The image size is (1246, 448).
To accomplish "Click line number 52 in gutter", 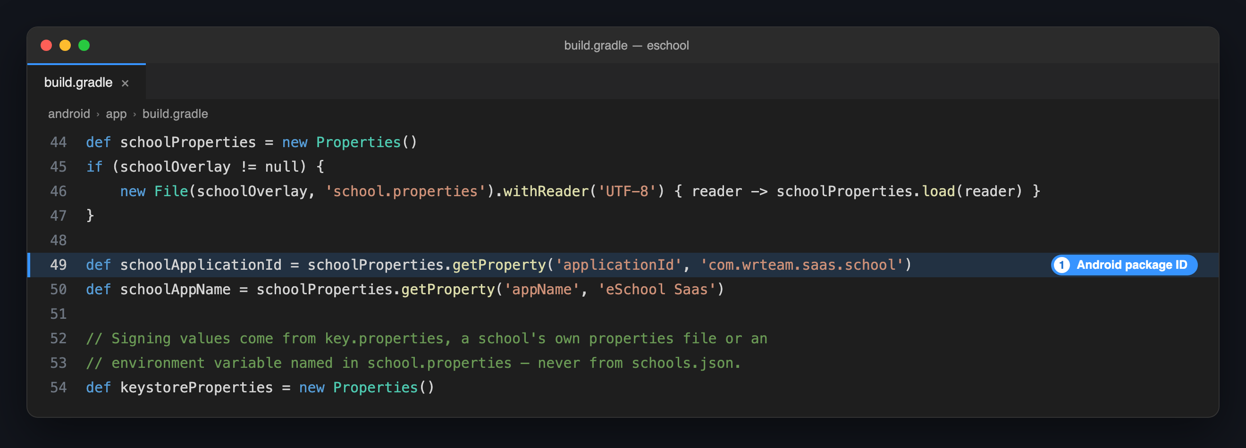I will tap(59, 338).
